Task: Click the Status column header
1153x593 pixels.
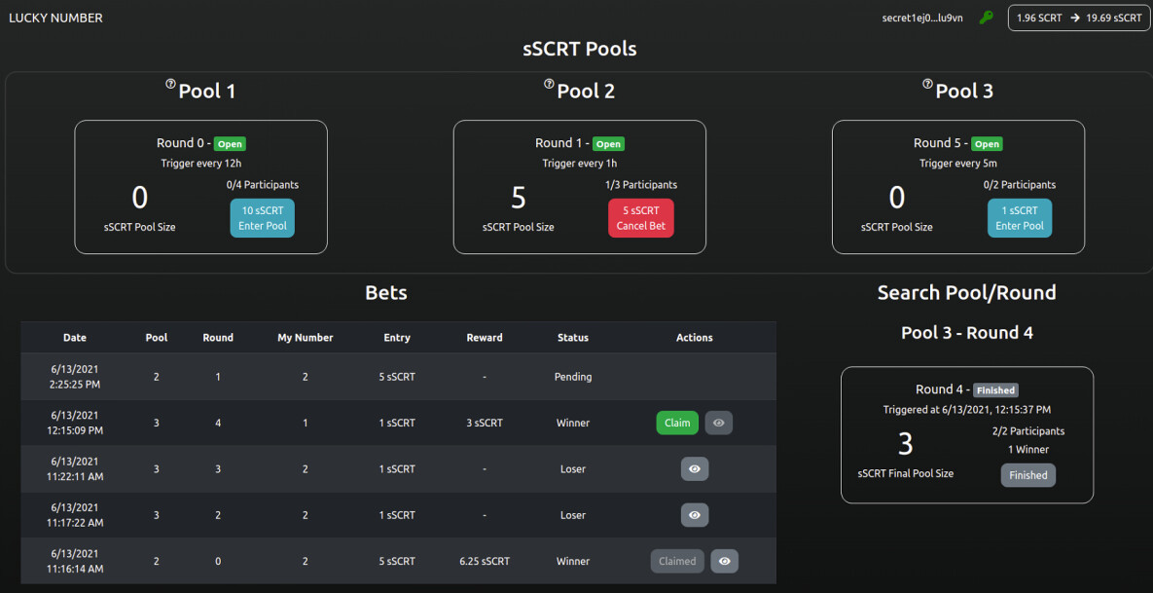Action: click(573, 338)
